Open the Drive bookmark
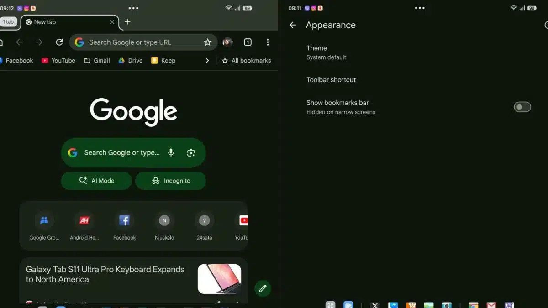This screenshot has width=548, height=308. tap(130, 60)
